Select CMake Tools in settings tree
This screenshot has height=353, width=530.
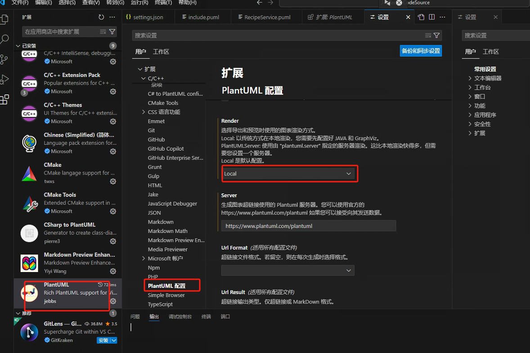pyautogui.click(x=163, y=103)
